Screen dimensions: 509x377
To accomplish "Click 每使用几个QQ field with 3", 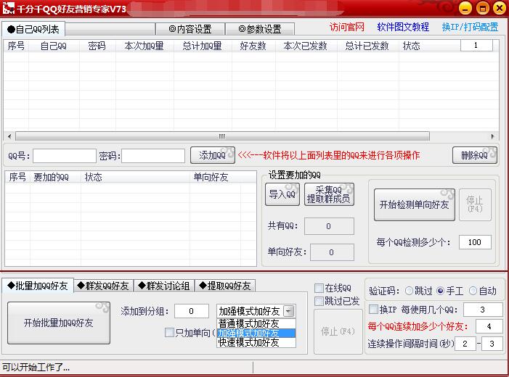I will (483, 310).
